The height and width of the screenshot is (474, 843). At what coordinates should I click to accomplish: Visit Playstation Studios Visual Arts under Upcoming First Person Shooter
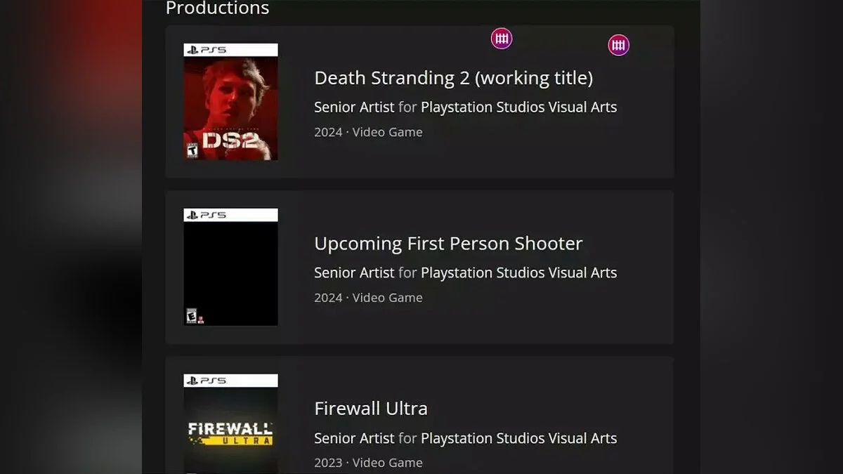(518, 272)
